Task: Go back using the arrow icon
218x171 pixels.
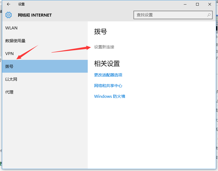Action: click(x=9, y=4)
